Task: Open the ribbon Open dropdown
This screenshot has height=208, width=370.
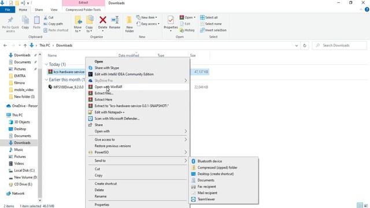Action: [x=187, y=17]
